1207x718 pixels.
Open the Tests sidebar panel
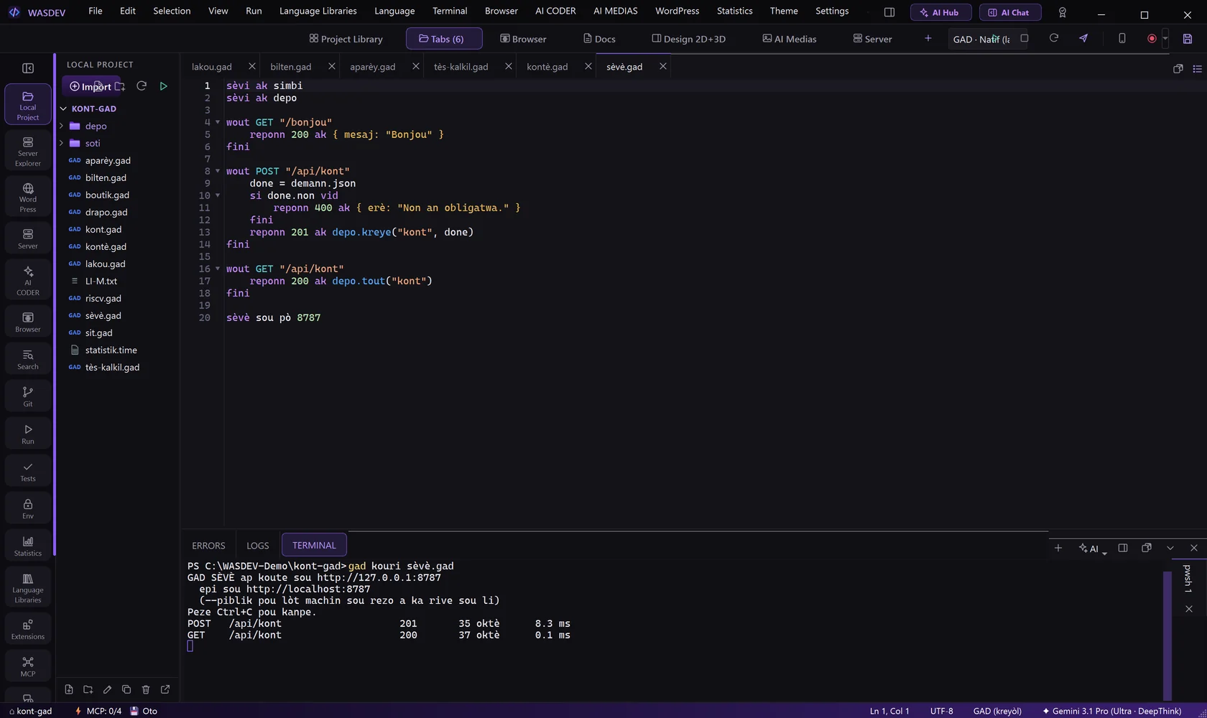(x=28, y=471)
